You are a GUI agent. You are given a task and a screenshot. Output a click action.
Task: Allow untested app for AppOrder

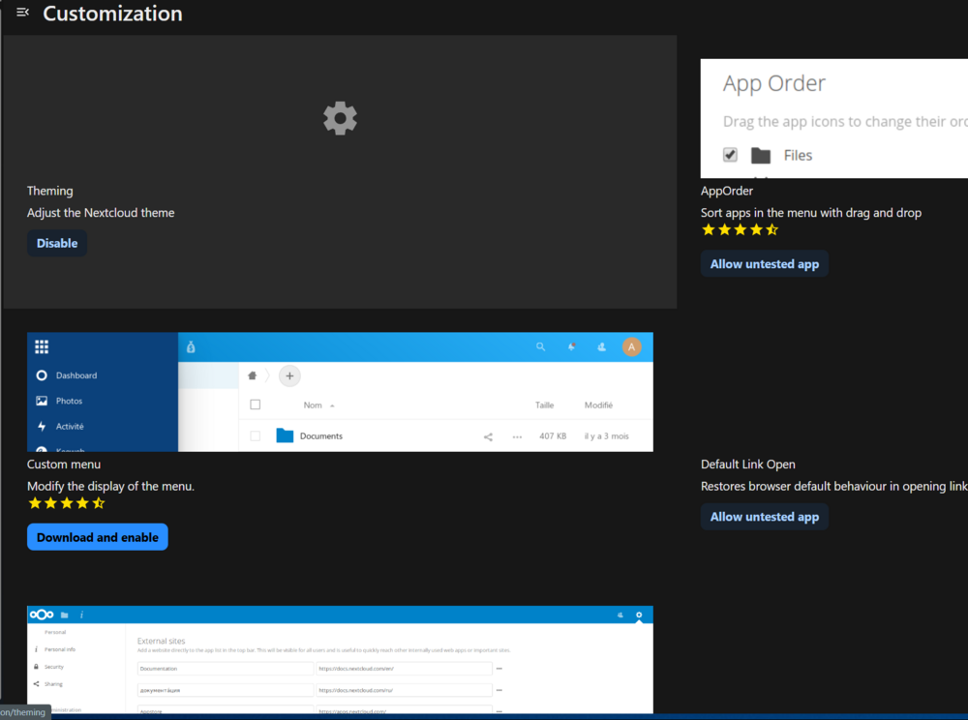[x=765, y=264]
